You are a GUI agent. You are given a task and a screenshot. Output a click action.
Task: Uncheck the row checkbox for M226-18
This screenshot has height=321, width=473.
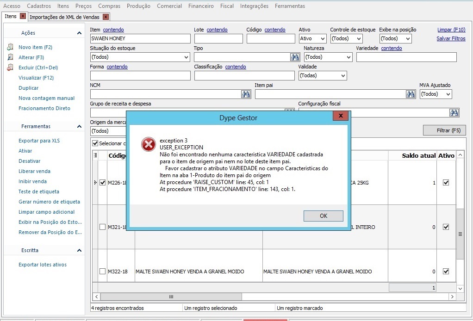click(x=103, y=182)
